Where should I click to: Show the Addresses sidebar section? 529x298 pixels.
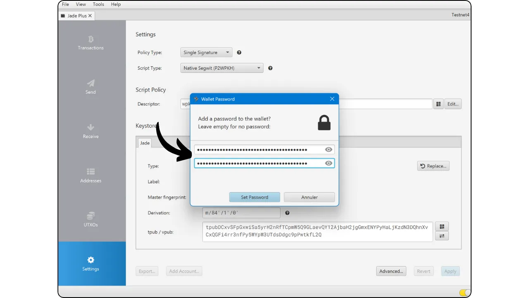click(x=91, y=175)
